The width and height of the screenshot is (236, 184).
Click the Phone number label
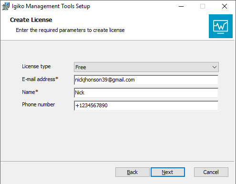click(39, 104)
